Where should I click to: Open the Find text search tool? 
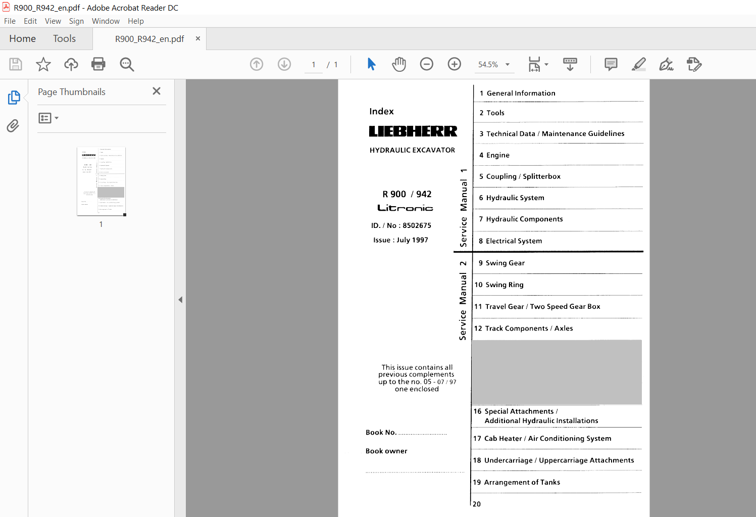[127, 64]
